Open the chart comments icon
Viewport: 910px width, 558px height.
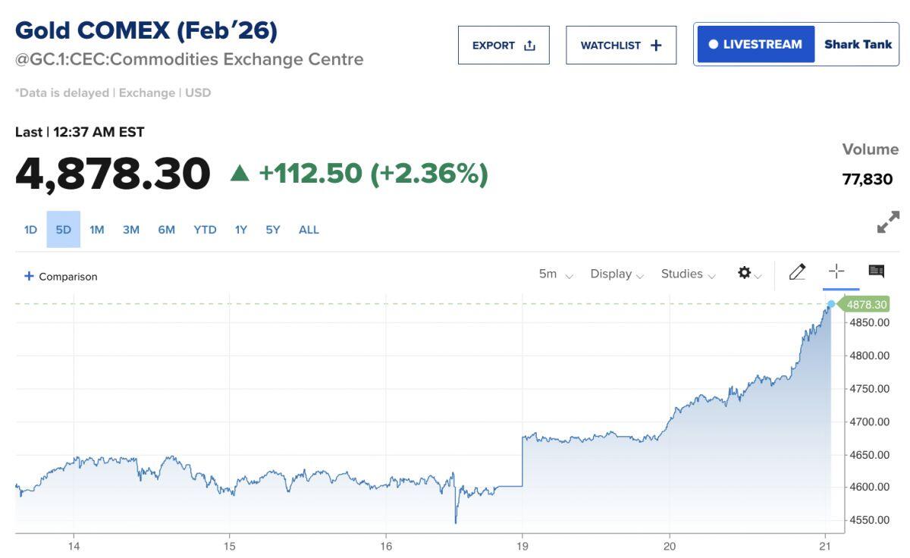[876, 271]
